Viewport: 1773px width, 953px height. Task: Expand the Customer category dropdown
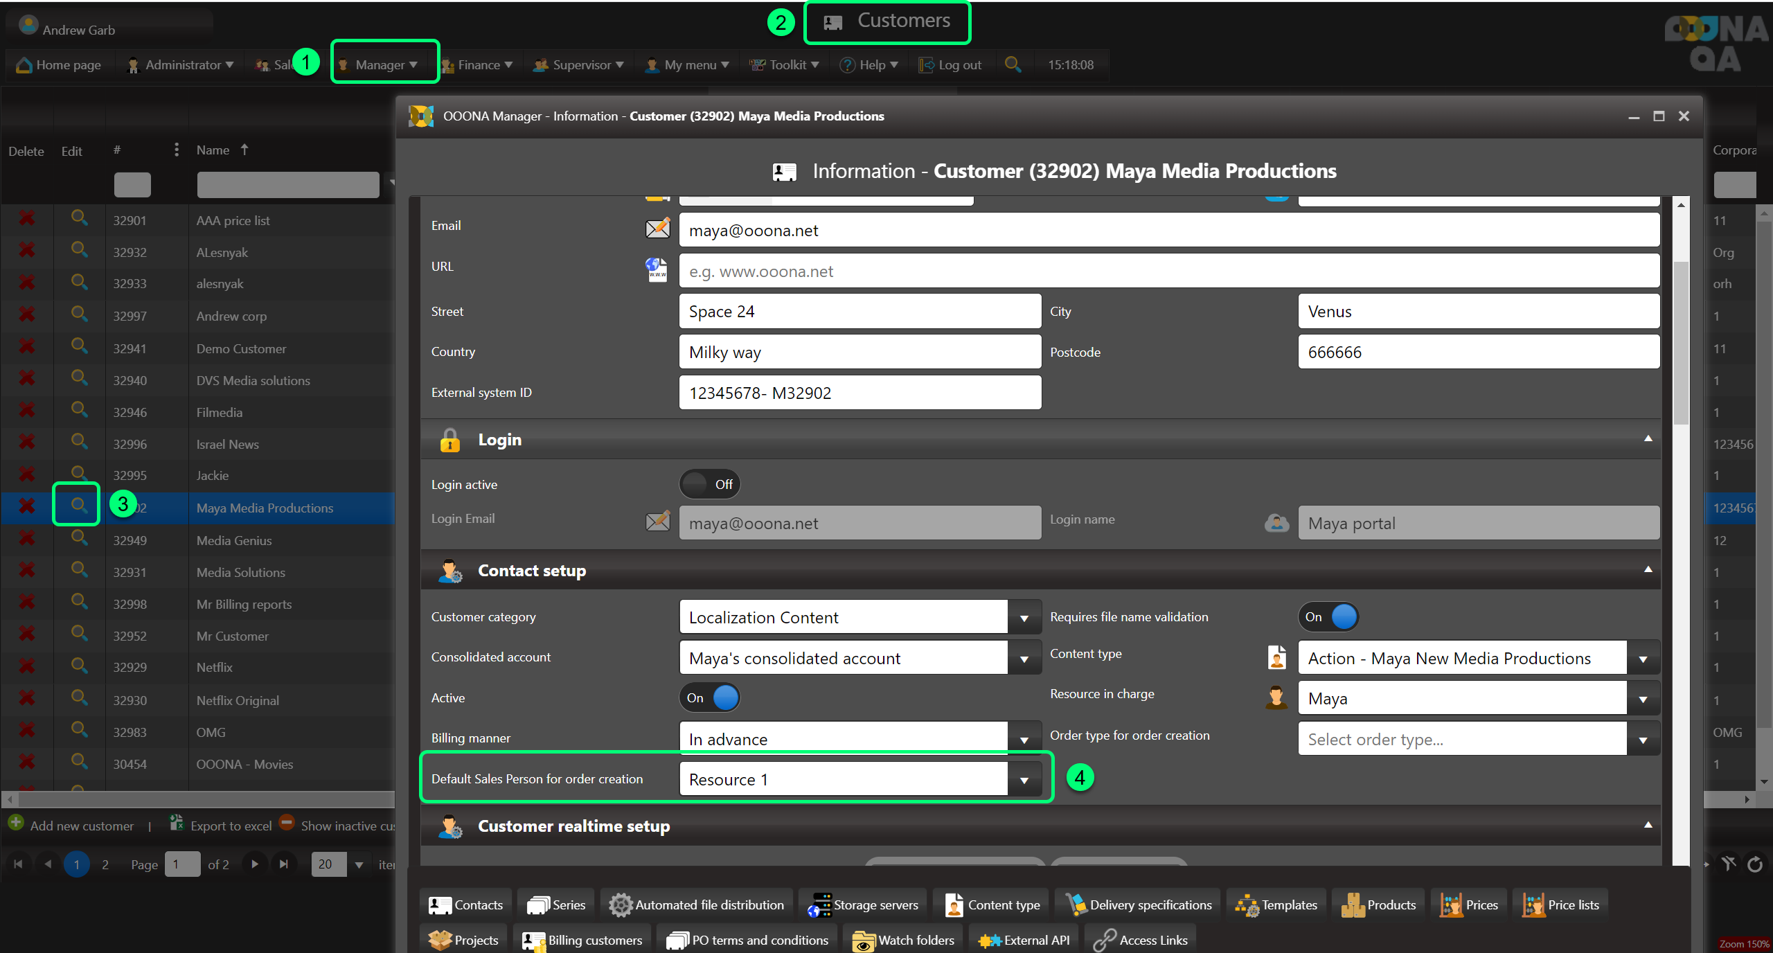coord(1024,618)
